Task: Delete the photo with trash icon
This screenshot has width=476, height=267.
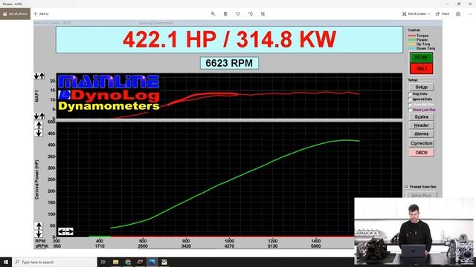Action: [x=225, y=13]
